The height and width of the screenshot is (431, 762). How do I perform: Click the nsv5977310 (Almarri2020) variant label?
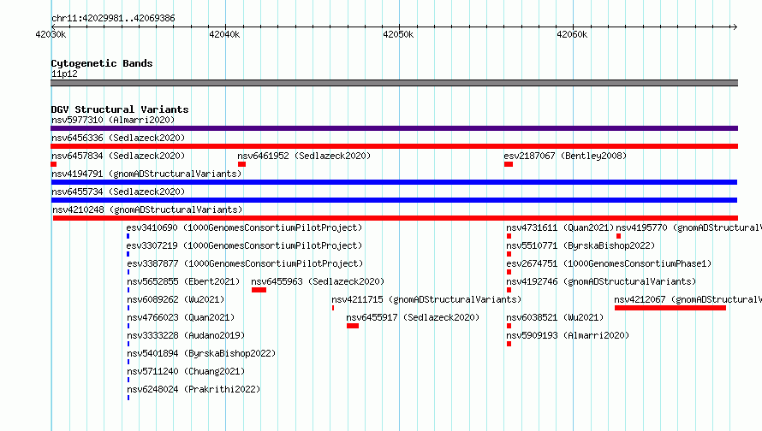(x=113, y=120)
